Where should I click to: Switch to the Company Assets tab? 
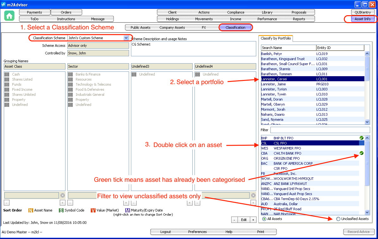pos(172,28)
